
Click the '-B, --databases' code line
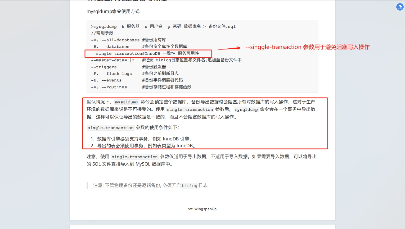[x=139, y=47]
